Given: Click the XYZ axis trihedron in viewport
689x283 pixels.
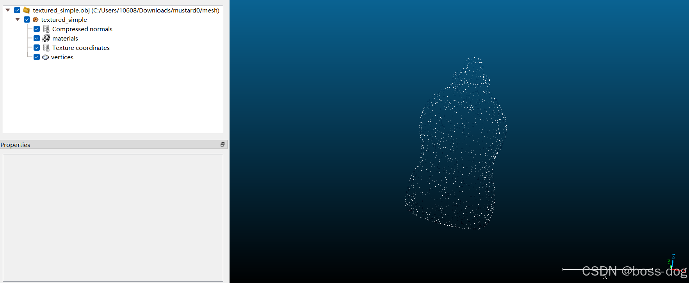Looking at the screenshot, I should pyautogui.click(x=675, y=264).
